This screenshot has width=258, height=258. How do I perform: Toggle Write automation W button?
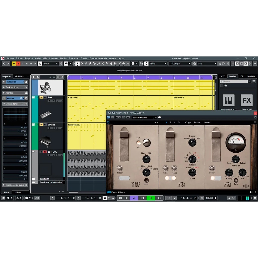(x=31, y=63)
